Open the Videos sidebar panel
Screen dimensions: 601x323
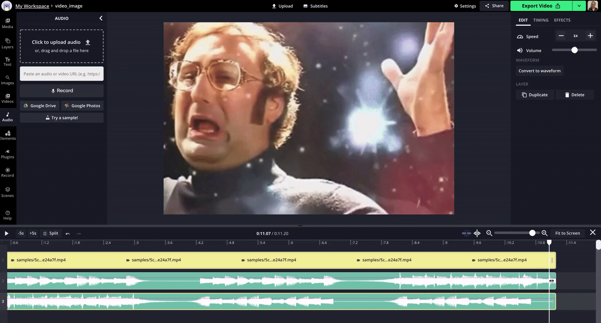[8, 98]
